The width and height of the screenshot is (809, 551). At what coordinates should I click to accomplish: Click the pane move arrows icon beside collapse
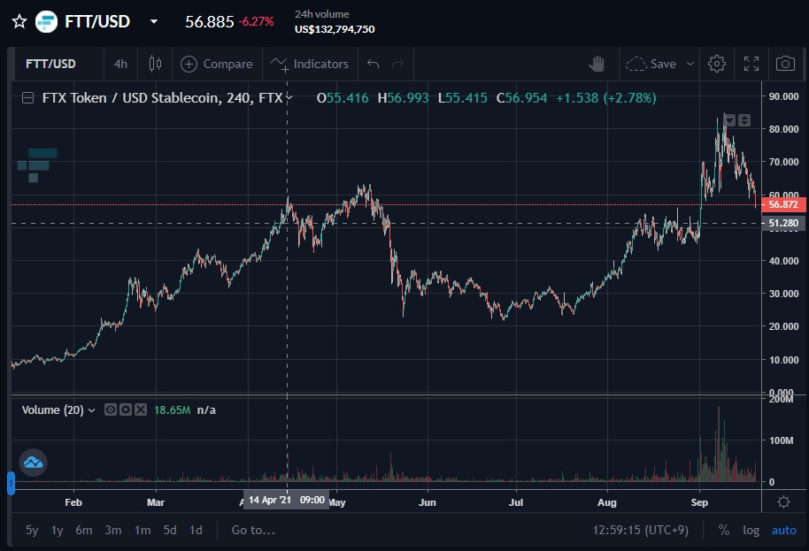point(744,120)
